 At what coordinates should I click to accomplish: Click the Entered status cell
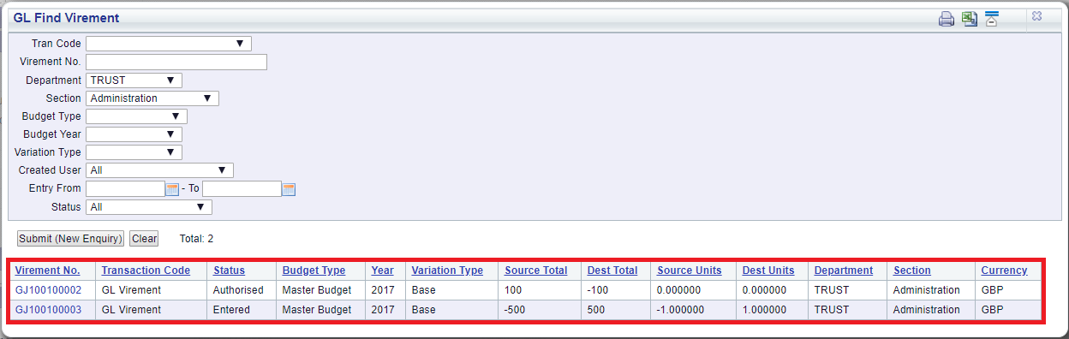(231, 310)
